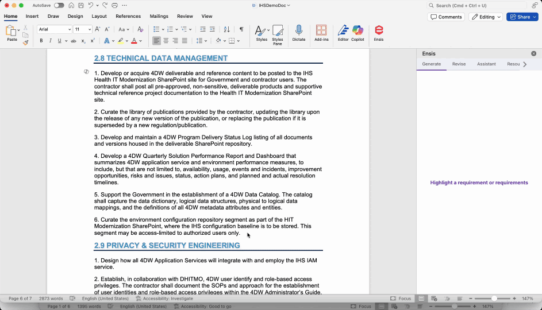Screen dimensions: 542x310
Task: Click the 2873 words count in status bar
Action: (x=51, y=299)
